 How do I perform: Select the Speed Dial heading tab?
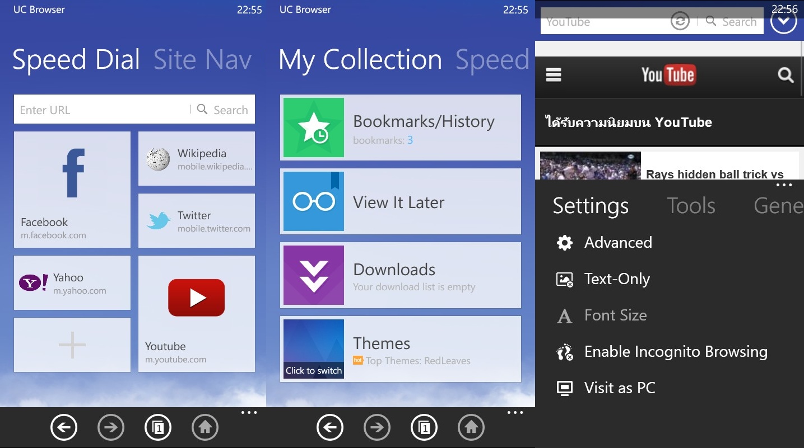(x=76, y=60)
